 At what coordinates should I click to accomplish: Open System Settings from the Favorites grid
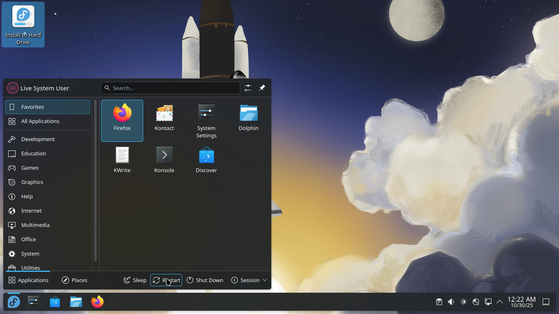click(x=206, y=121)
